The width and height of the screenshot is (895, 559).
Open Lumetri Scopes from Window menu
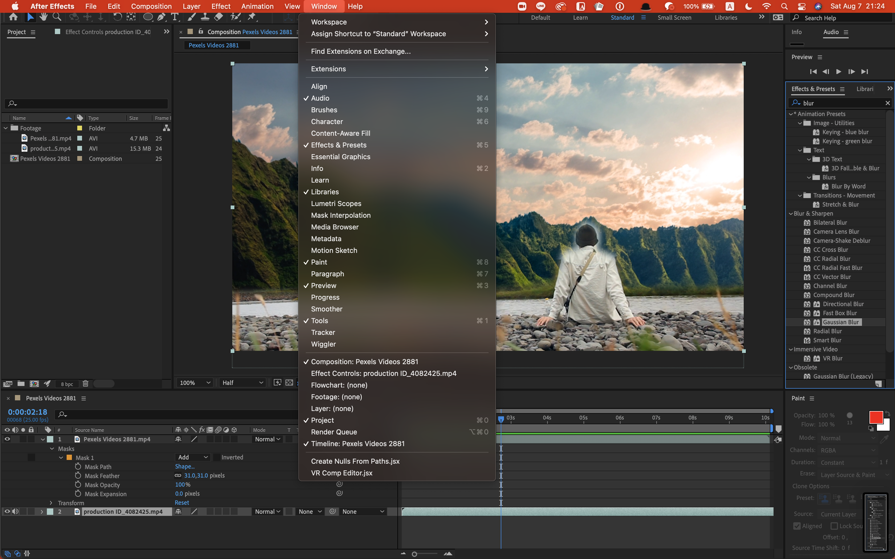pyautogui.click(x=336, y=204)
